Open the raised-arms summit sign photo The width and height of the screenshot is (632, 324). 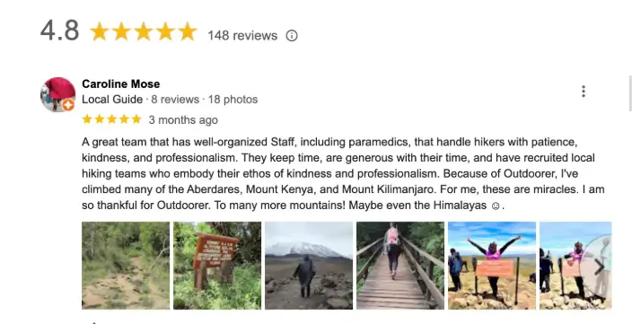(492, 266)
